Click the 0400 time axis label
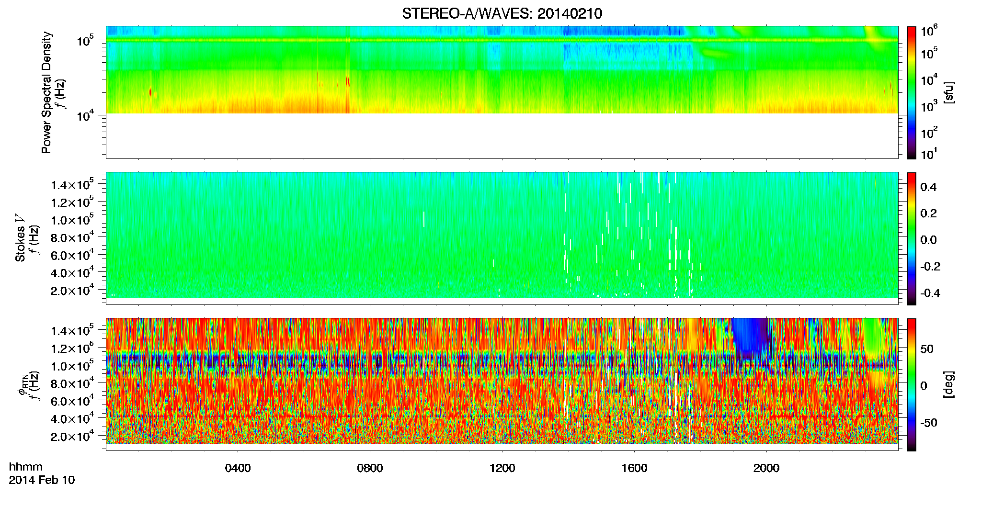 (238, 468)
